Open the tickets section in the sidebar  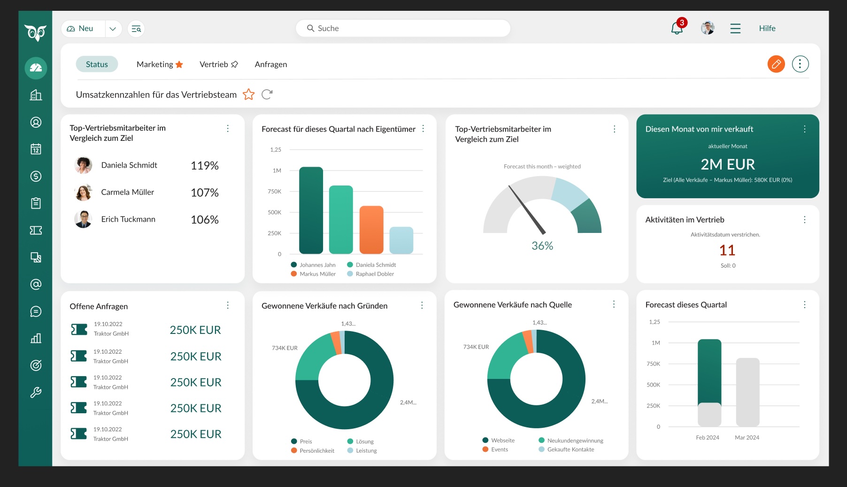[x=36, y=230]
